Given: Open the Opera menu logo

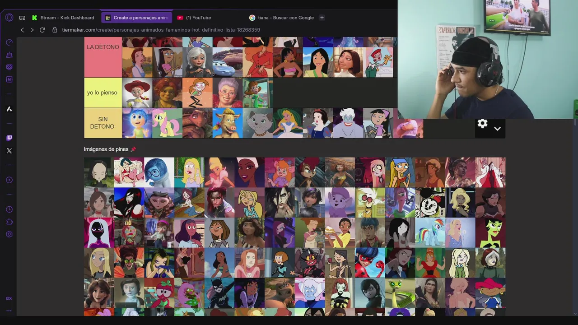Looking at the screenshot, I should point(9,18).
